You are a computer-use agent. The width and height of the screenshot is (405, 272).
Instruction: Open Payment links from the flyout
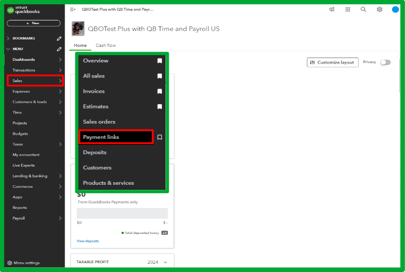(x=101, y=137)
